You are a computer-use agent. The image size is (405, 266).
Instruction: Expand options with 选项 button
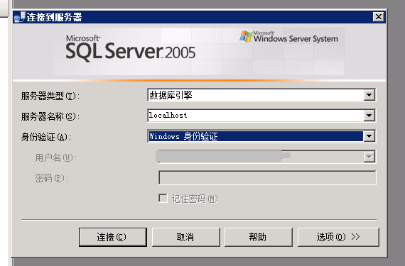pyautogui.click(x=338, y=237)
